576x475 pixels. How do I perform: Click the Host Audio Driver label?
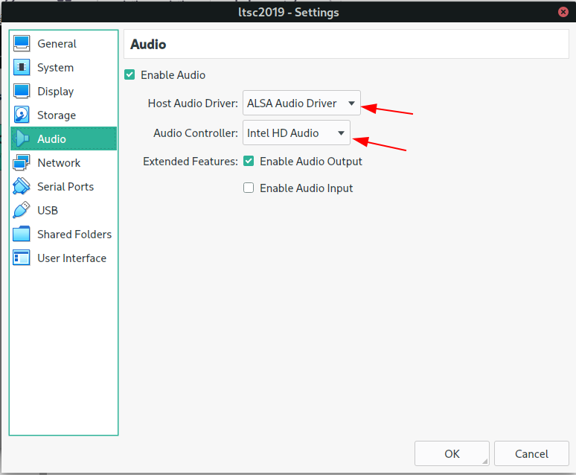click(193, 103)
